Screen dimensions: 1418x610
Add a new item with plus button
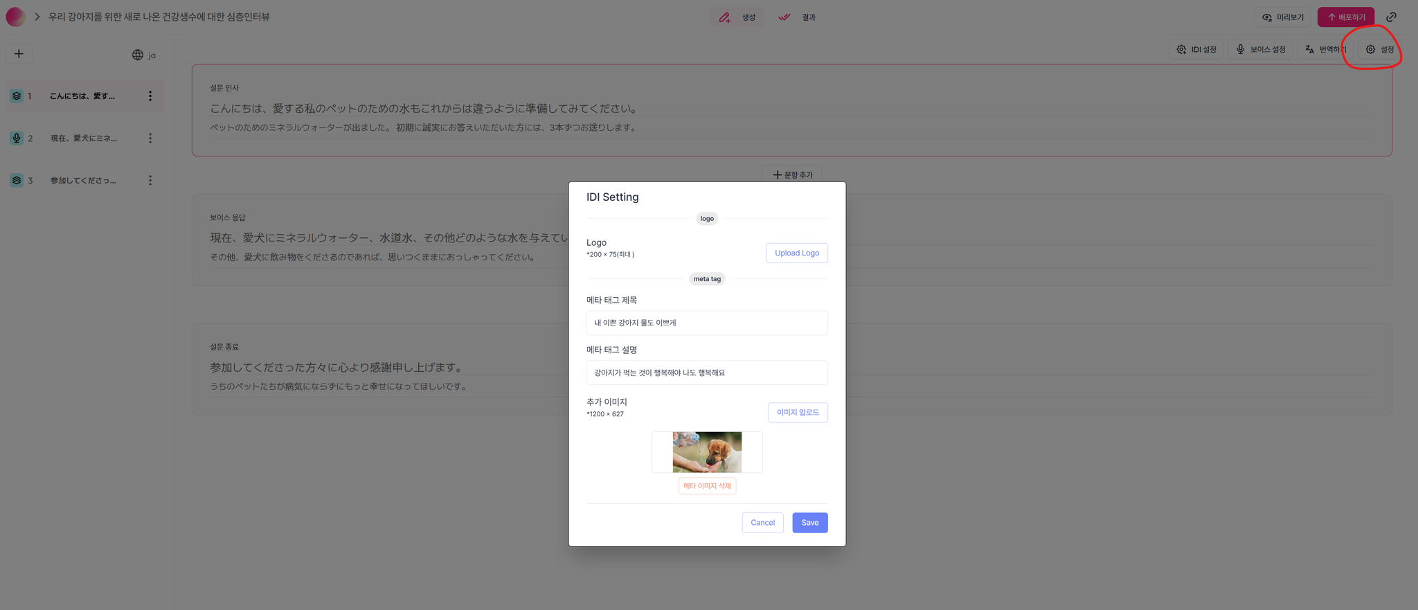point(19,54)
